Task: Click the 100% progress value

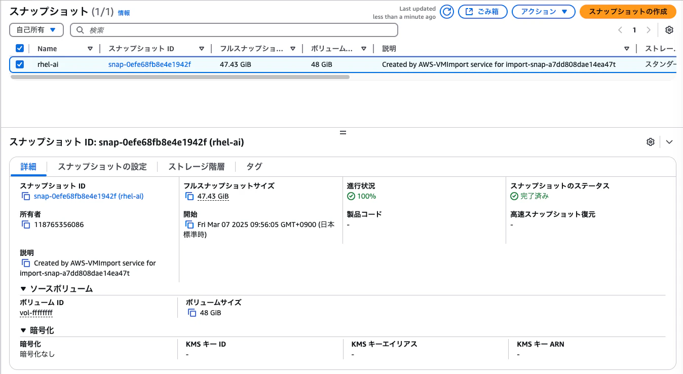Action: pyautogui.click(x=366, y=196)
